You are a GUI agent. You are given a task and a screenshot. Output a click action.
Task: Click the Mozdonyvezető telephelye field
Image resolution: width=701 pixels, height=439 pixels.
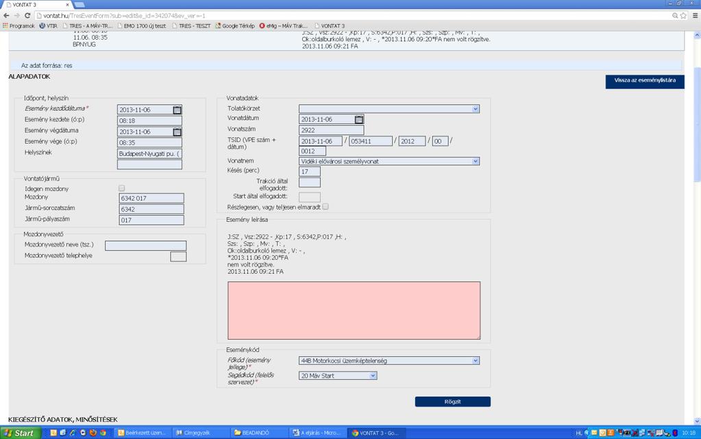click(178, 257)
